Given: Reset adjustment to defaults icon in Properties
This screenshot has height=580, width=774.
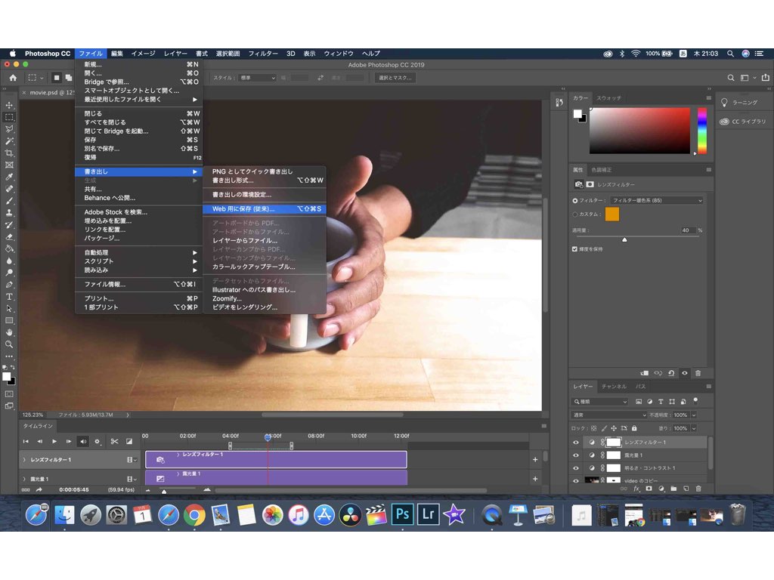Looking at the screenshot, I should [x=671, y=373].
